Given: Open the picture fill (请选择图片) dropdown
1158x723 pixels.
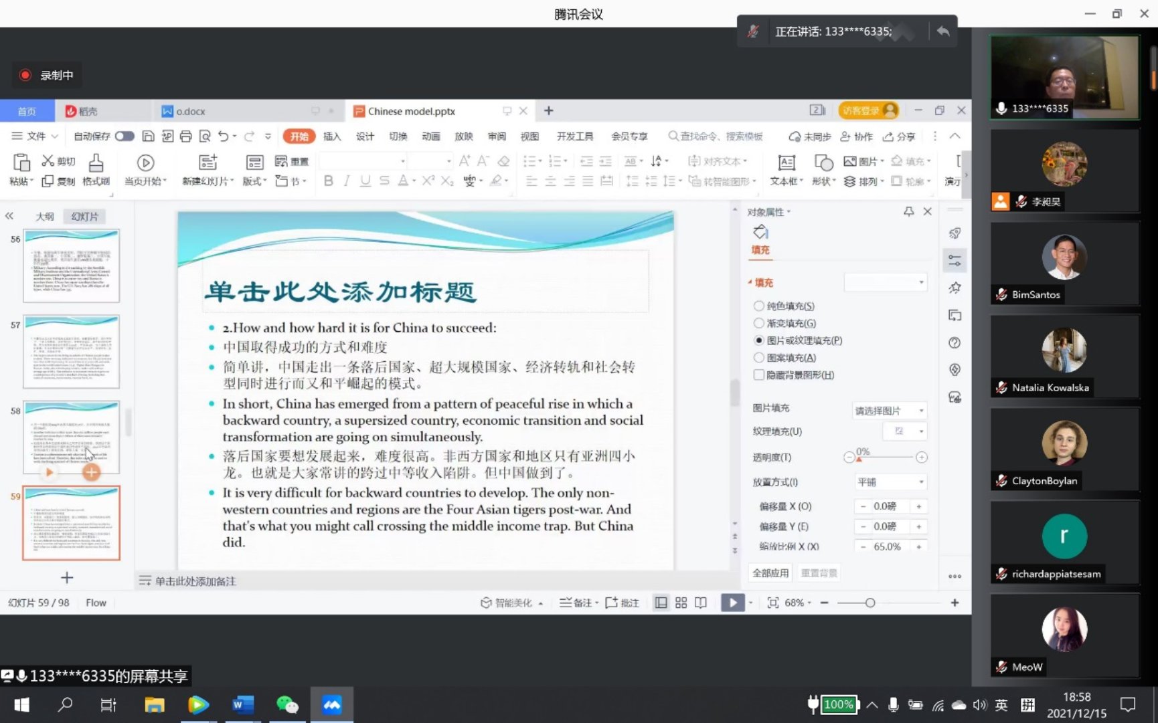Looking at the screenshot, I should pos(889,410).
